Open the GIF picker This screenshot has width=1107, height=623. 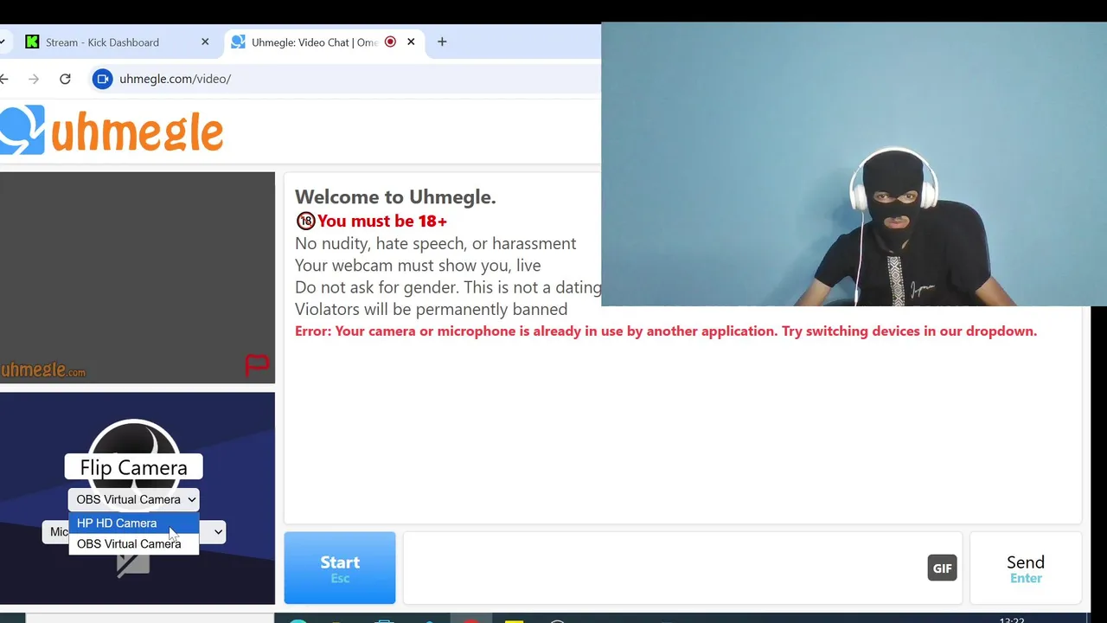pos(942,568)
